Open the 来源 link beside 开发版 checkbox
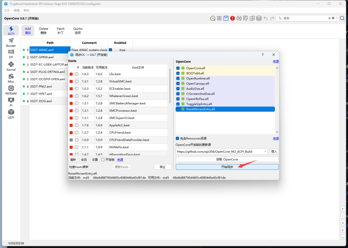348x248 pixels. 120,160
